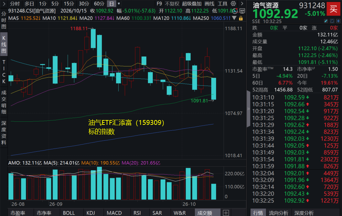Toggle 不复权 price adjustment mode
The height and width of the screenshot is (216, 342).
point(172,4)
